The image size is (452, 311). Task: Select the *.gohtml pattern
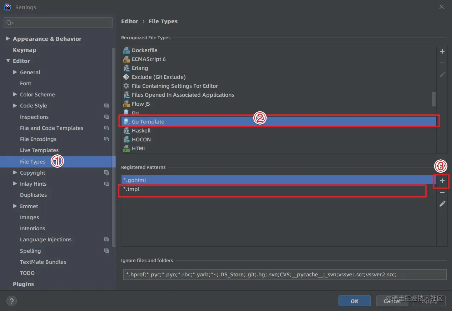click(279, 180)
